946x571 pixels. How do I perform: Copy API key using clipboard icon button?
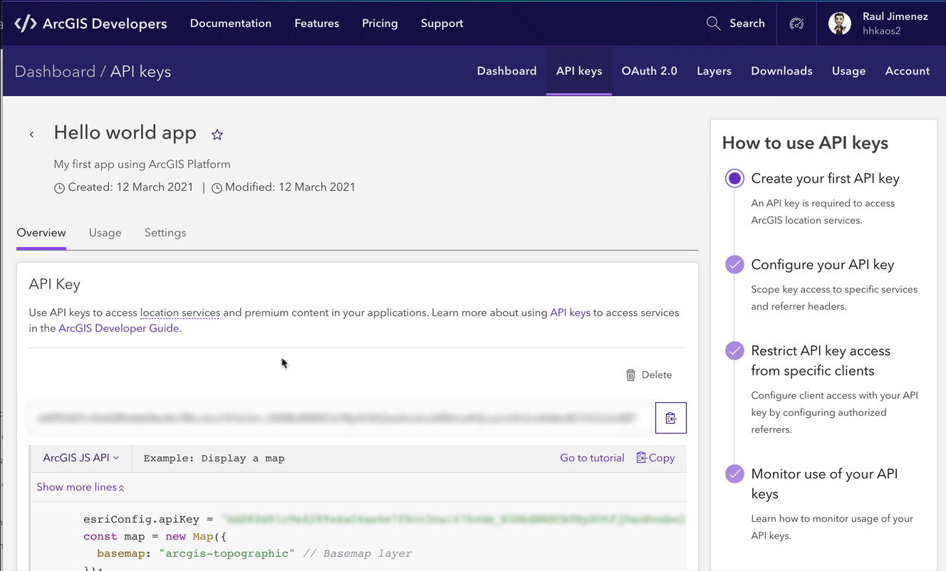pyautogui.click(x=670, y=418)
